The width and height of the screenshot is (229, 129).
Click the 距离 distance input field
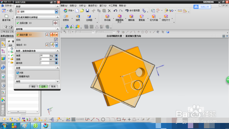(x=45, y=59)
